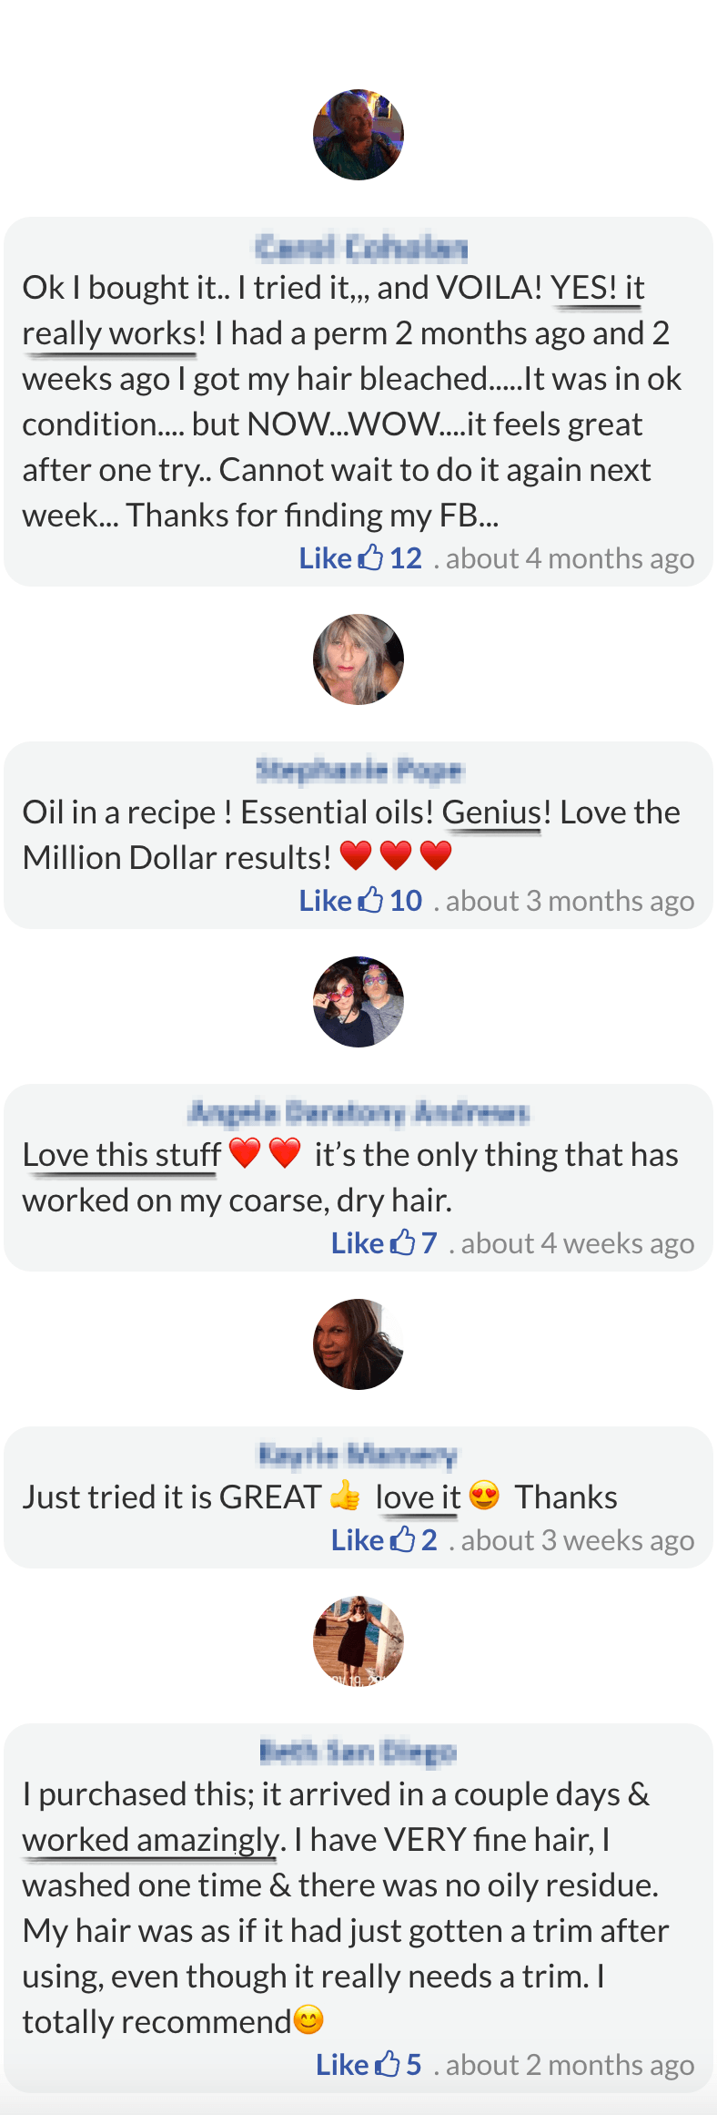Click thumbs-up icon on the 'Just tried it' comment
Viewport: 717px width, 2115px height.
(x=402, y=1539)
